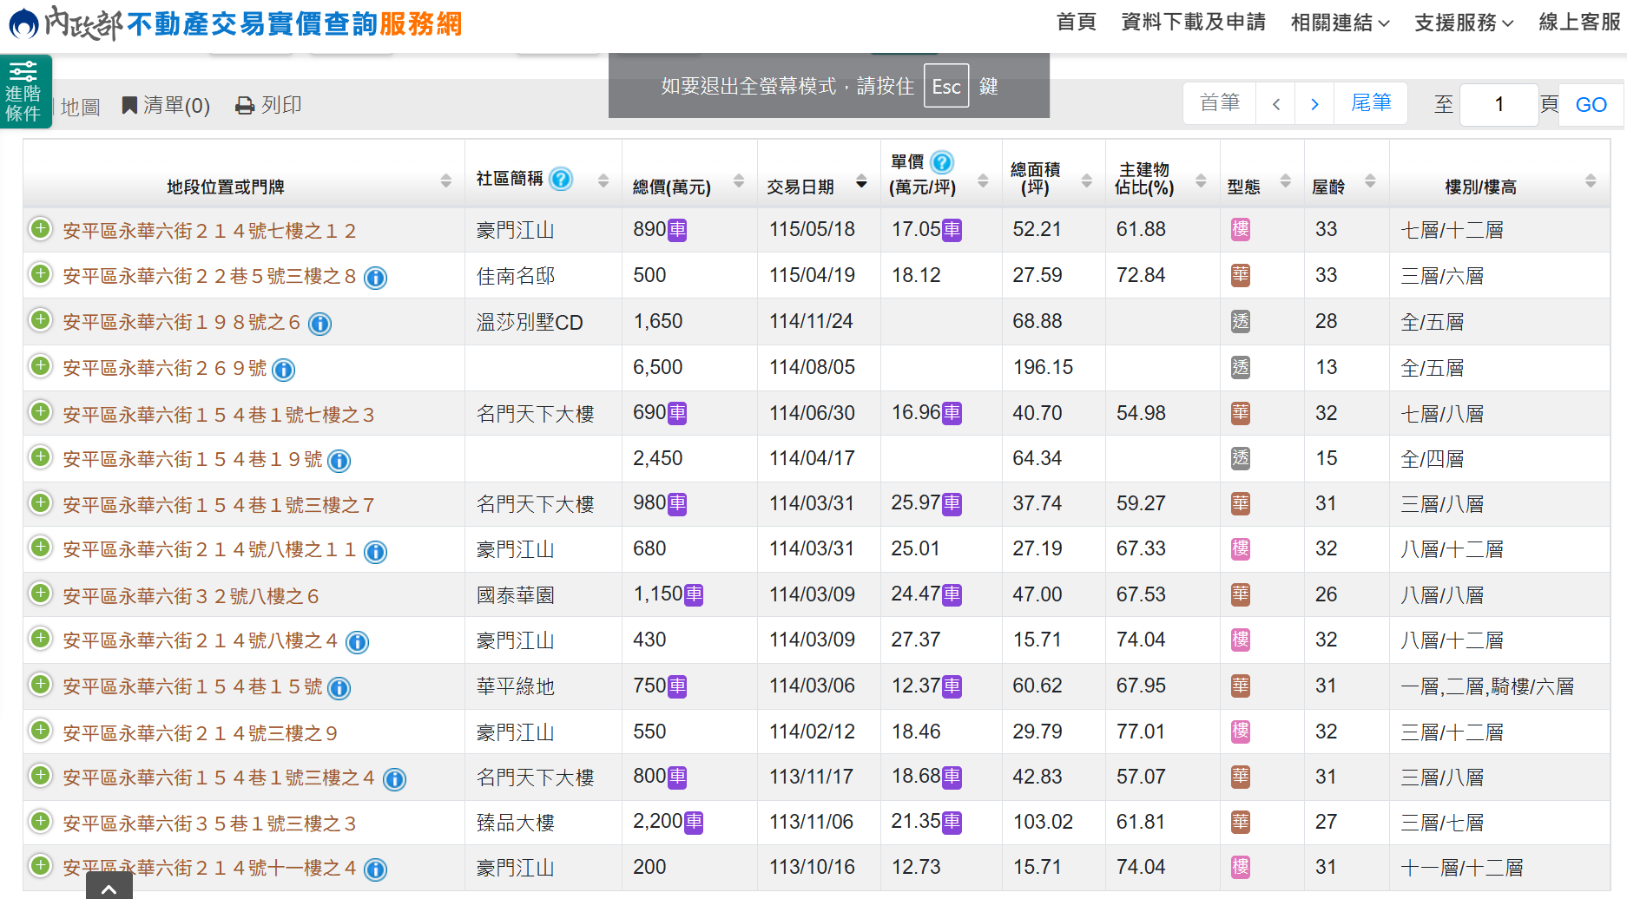Open the 進階條件 advanced filter panel
1627x899 pixels.
pyautogui.click(x=25, y=91)
